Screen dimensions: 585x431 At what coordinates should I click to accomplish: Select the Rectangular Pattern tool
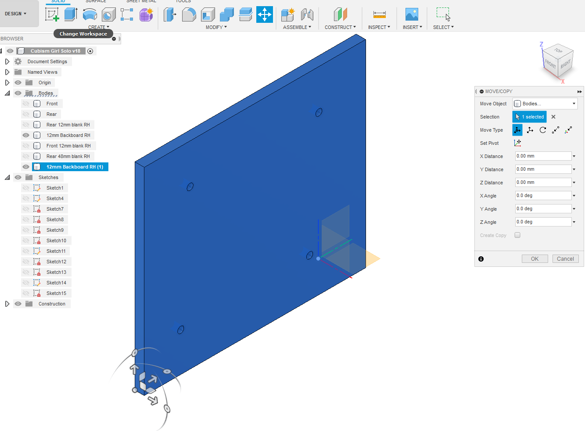pos(127,14)
